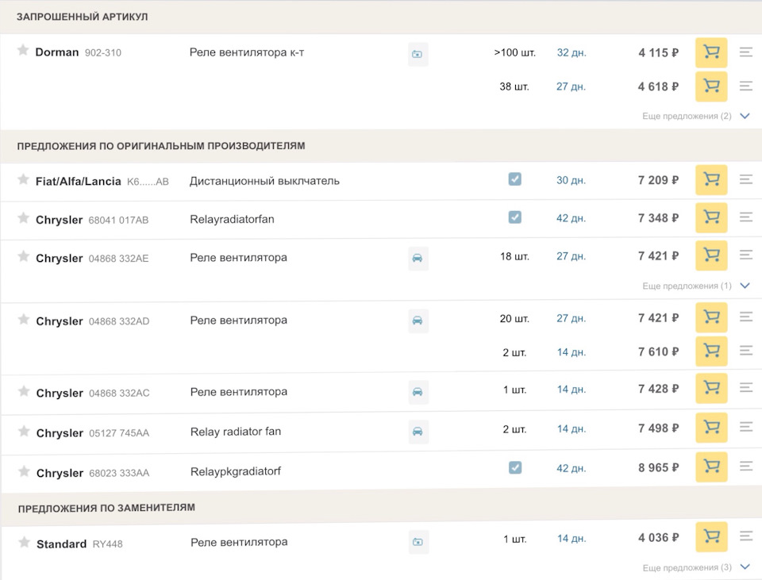Image resolution: width=762 pixels, height=580 pixels.
Task: Add Standard RY448 relay to cart
Action: click(711, 537)
